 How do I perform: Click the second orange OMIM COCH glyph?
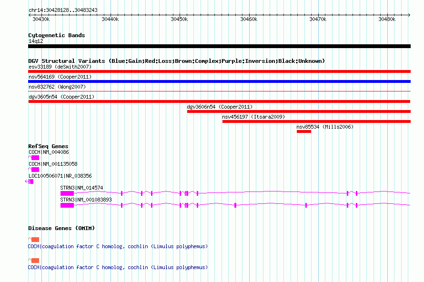[x=34, y=261]
